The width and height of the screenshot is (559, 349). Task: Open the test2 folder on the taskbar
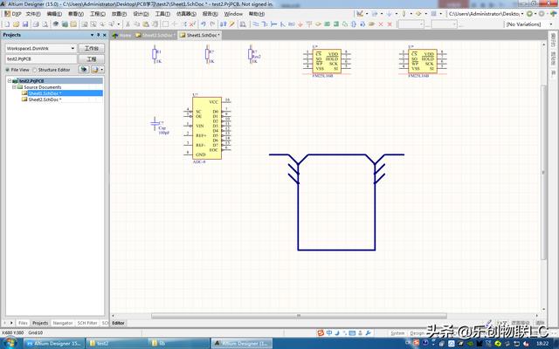(x=116, y=343)
